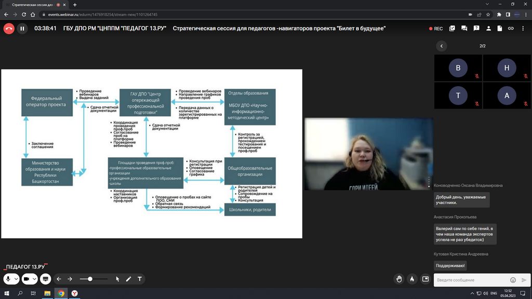Open a new browser tab with the plus

75,5
